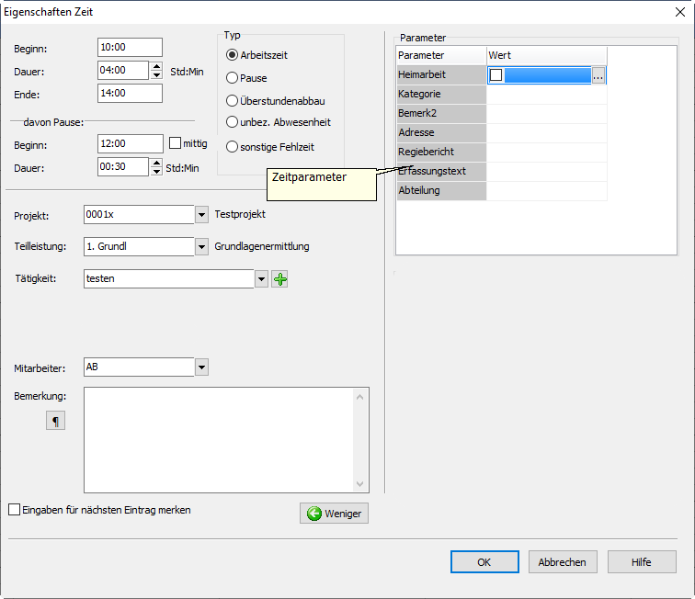This screenshot has height=599, width=695.
Task: Select the sonstige Fehlzeit radio option
Action: pos(232,146)
